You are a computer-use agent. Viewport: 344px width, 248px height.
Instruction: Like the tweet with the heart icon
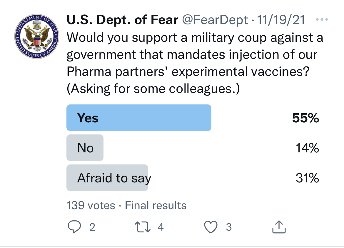pyautogui.click(x=211, y=227)
